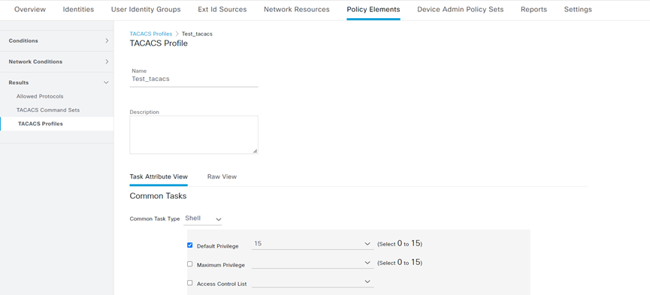Open the Common Task Type dropdown

(x=203, y=218)
